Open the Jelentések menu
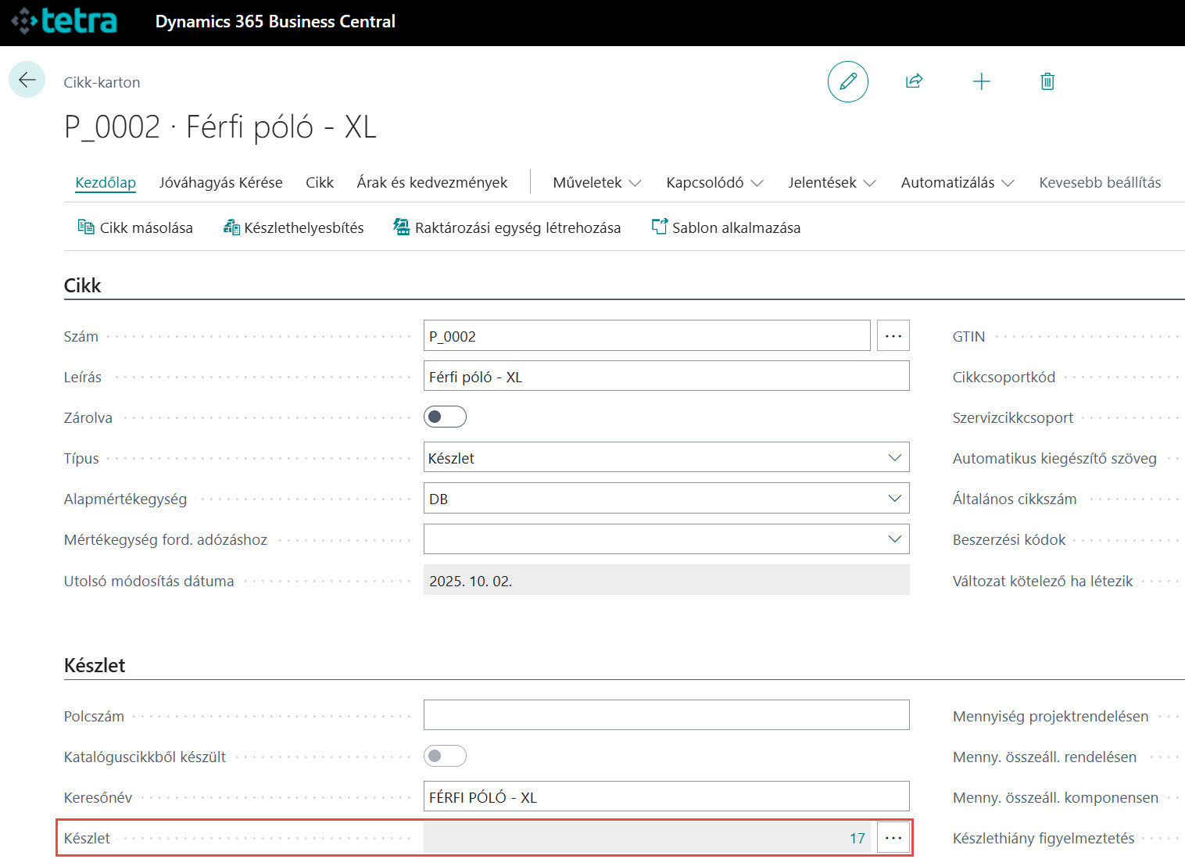This screenshot has width=1185, height=859. click(x=831, y=183)
